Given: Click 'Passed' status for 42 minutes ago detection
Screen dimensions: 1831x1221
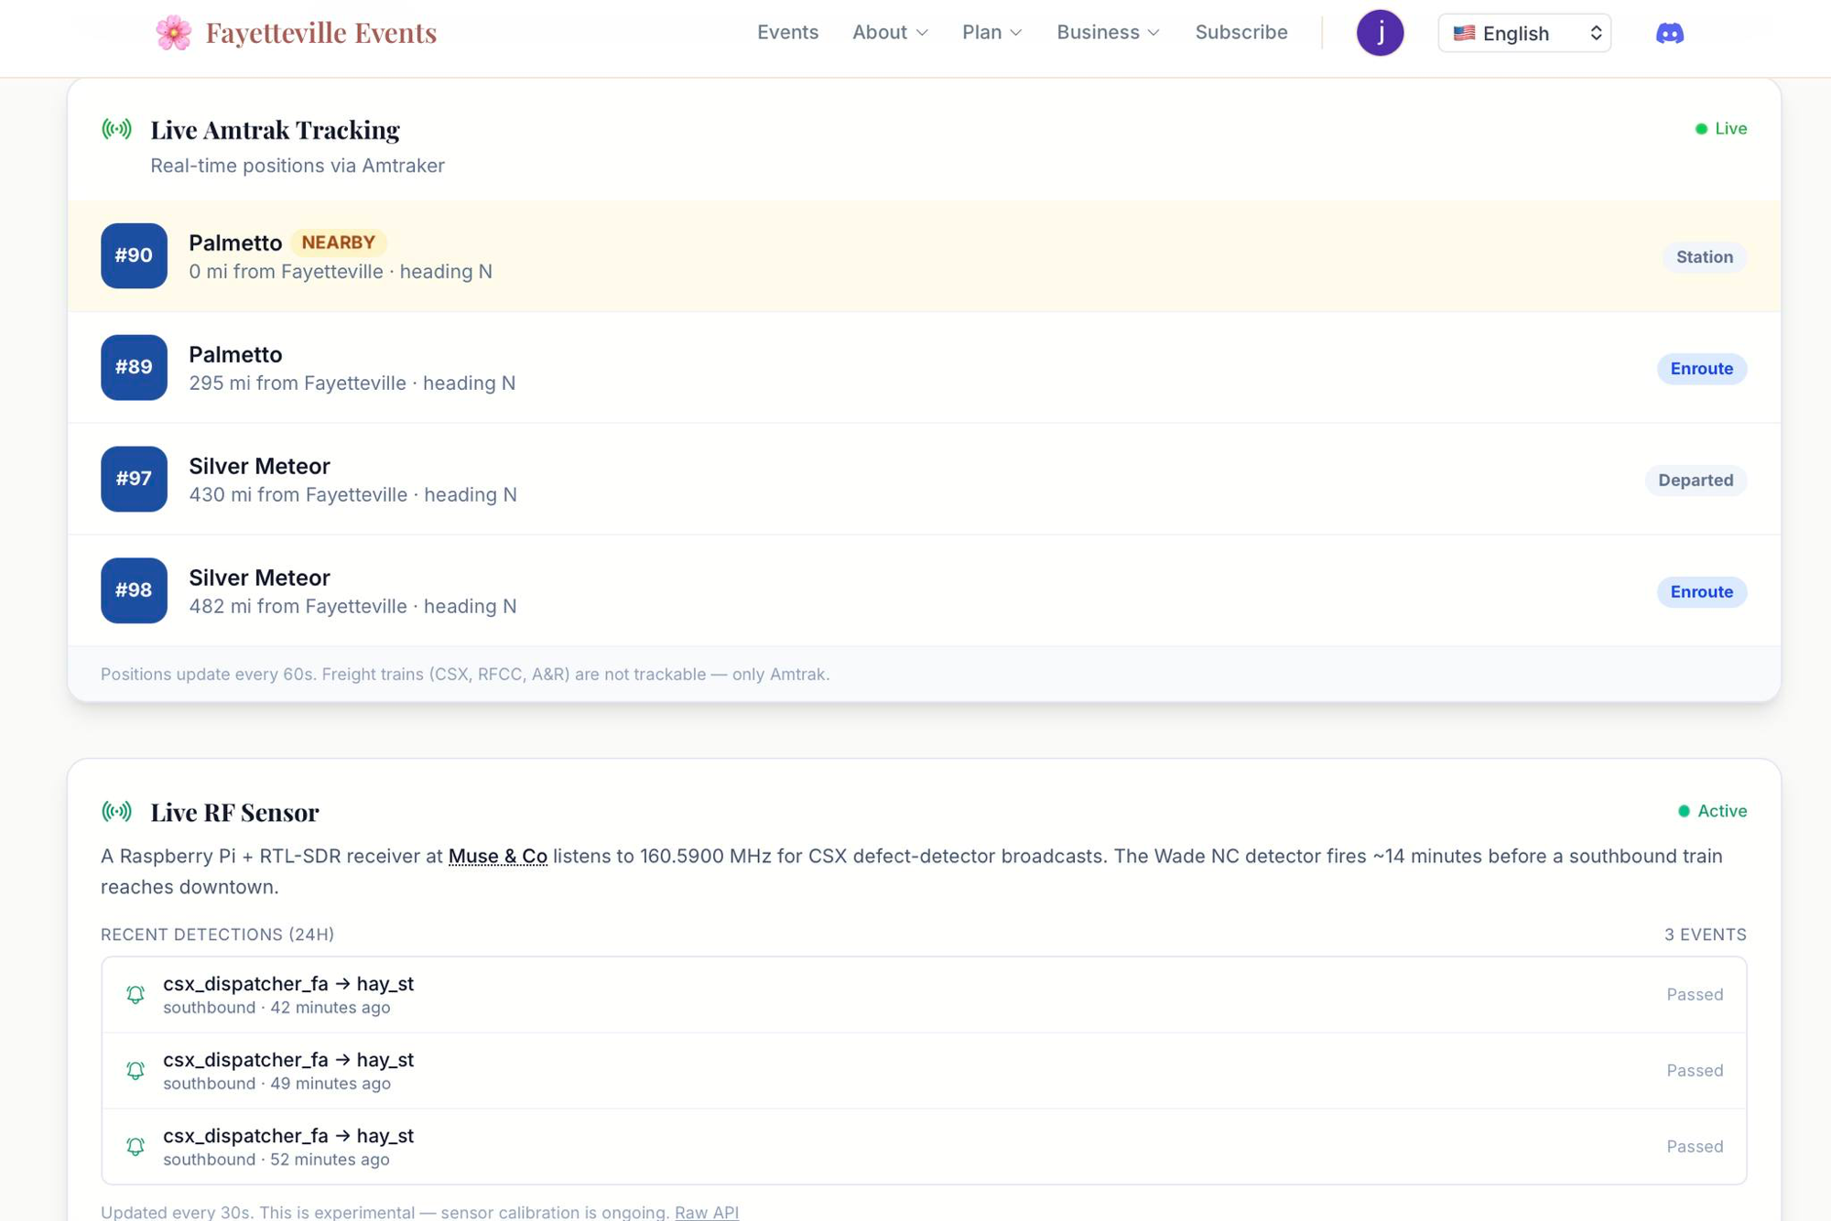Looking at the screenshot, I should pyautogui.click(x=1695, y=995).
